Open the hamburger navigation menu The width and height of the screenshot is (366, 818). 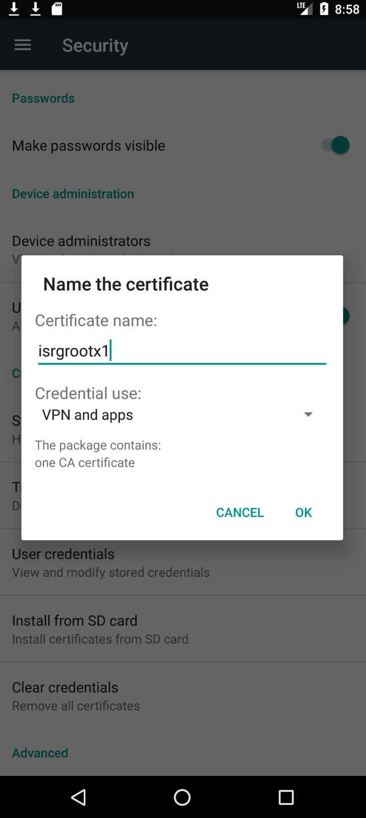[23, 46]
